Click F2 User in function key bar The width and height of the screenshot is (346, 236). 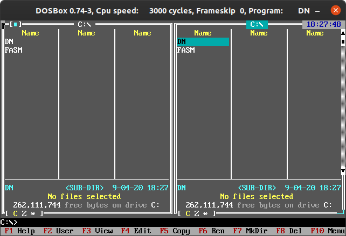pyautogui.click(x=59, y=231)
